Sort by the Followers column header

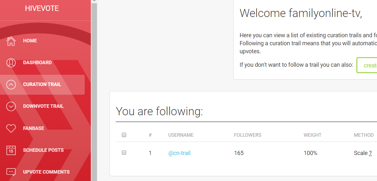pos(247,135)
